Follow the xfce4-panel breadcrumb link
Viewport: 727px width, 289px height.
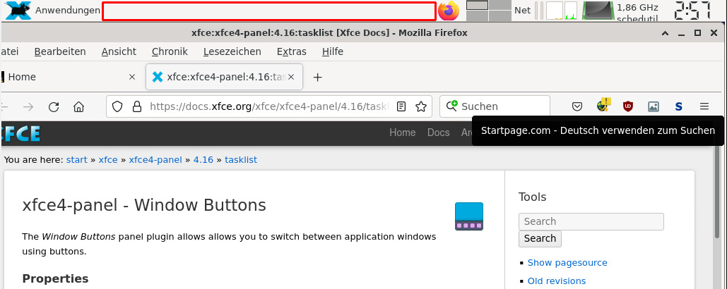point(155,160)
